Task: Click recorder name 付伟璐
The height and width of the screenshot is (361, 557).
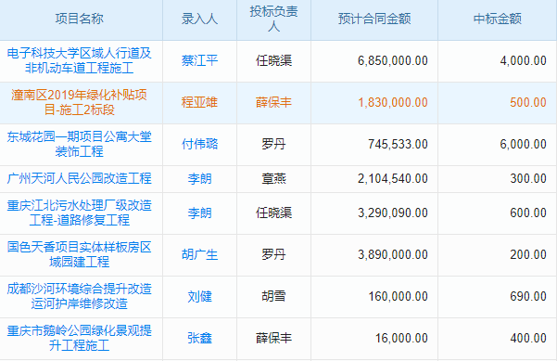Action: [x=199, y=144]
